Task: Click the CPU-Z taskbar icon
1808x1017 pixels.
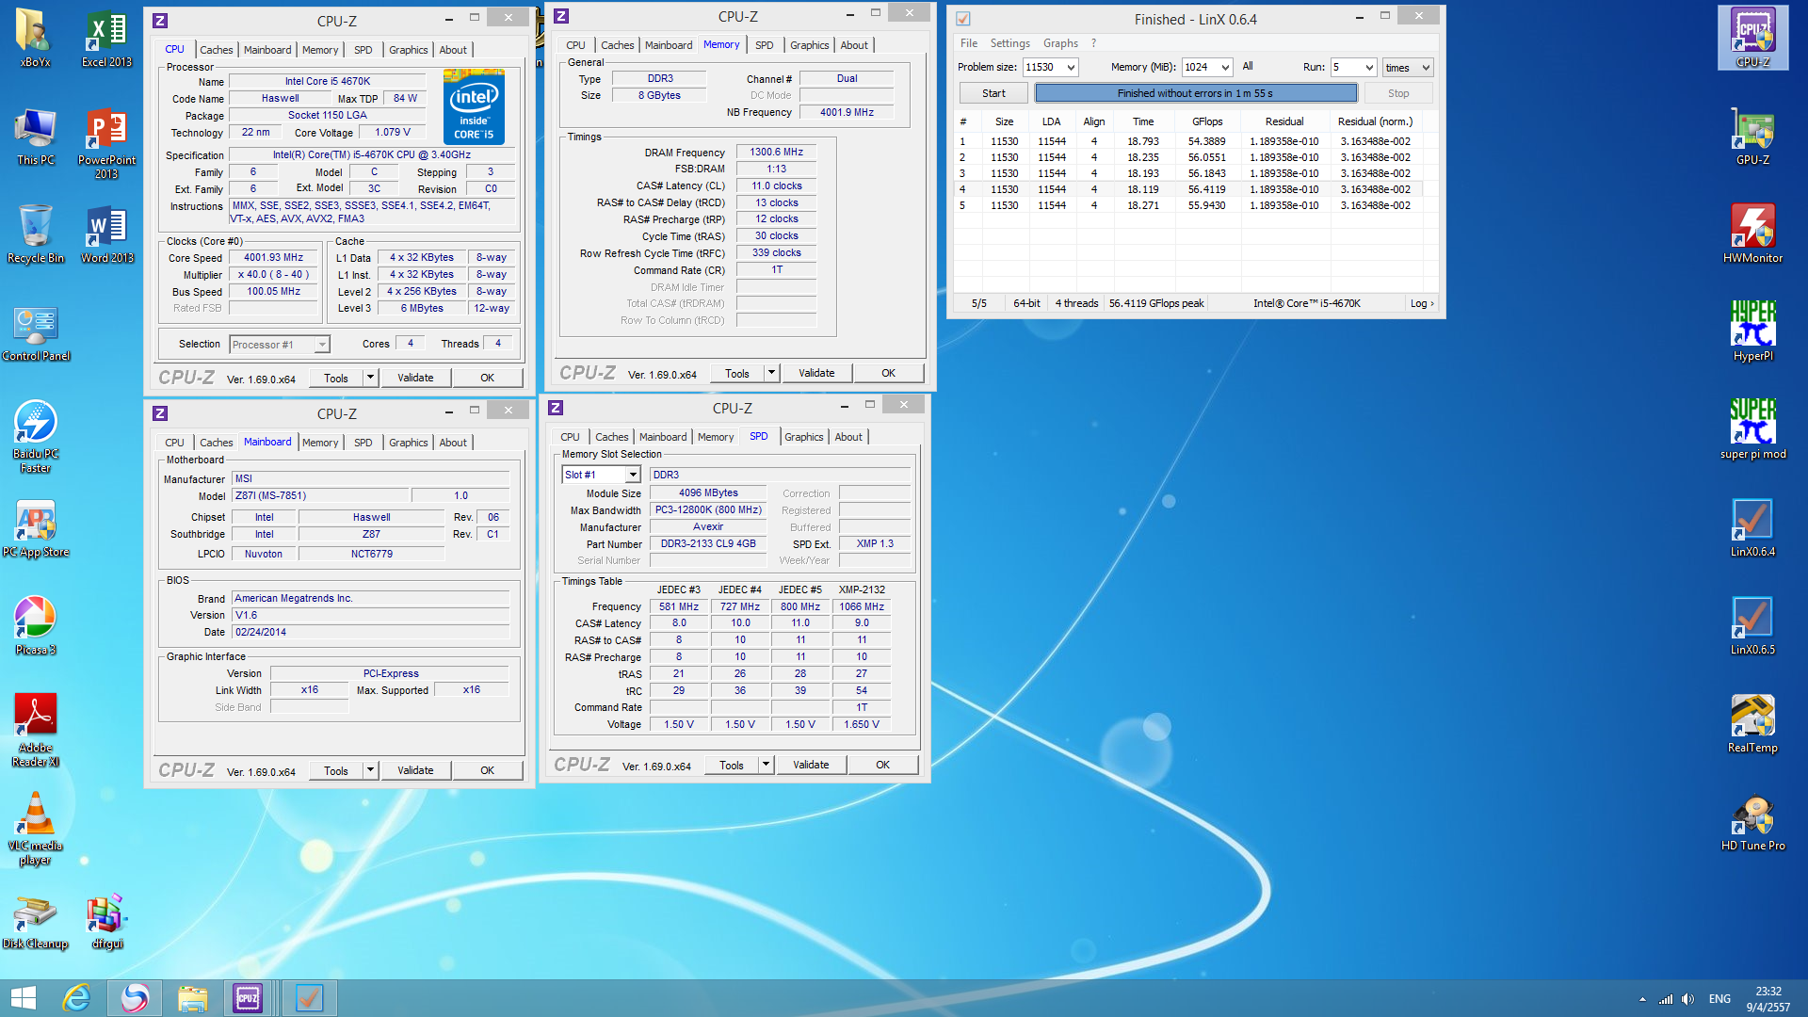Action: point(248,997)
